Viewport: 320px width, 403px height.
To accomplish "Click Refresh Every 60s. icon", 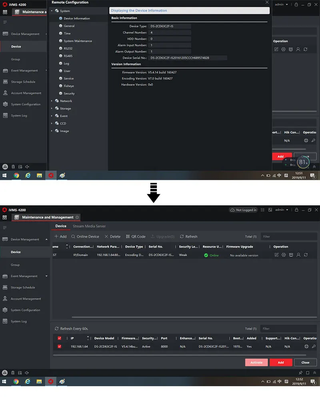I will point(56,329).
